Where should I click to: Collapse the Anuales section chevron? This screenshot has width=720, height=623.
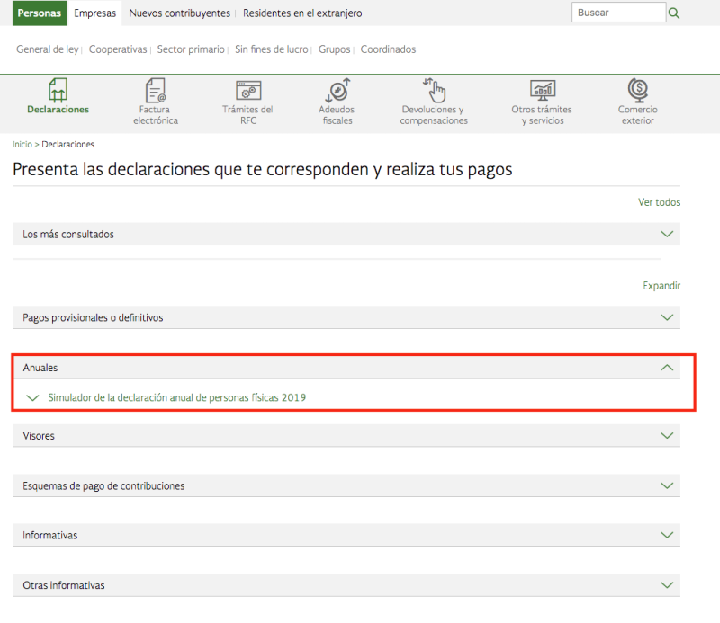tap(667, 368)
